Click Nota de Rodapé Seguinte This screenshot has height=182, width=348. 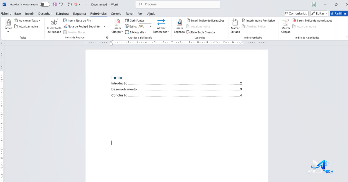81,26
